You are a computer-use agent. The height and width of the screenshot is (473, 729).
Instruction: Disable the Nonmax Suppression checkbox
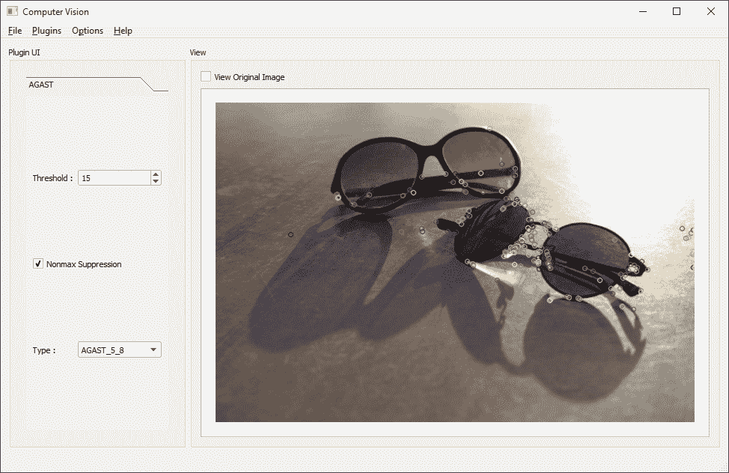pos(38,264)
